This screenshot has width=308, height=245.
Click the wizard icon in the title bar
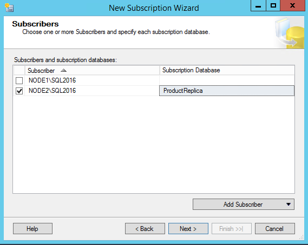point(9,8)
